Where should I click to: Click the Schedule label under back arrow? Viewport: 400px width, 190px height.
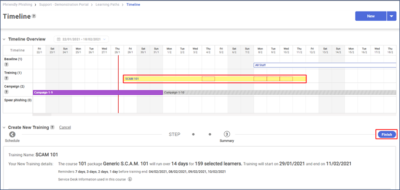[x=12, y=140]
